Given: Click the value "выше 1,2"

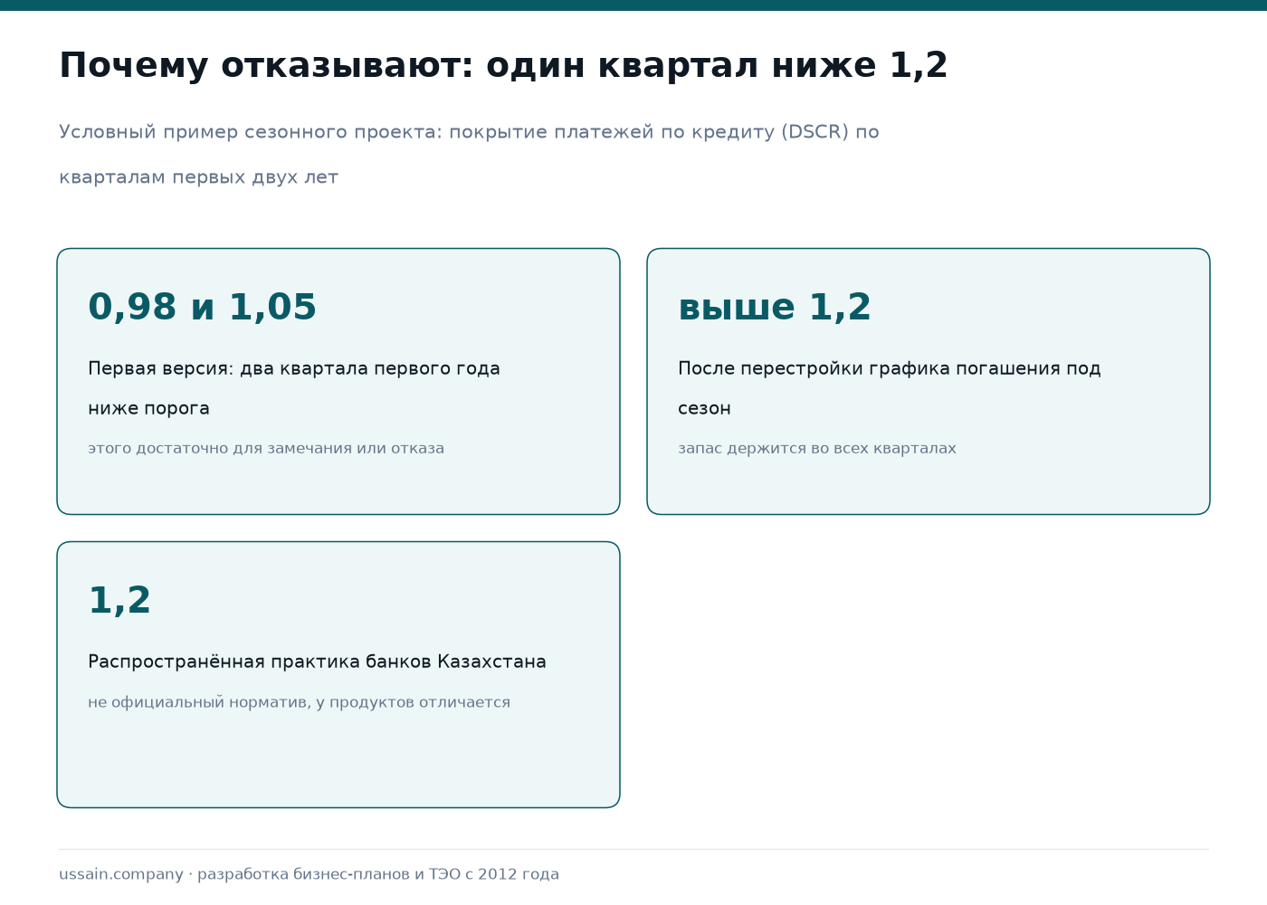Looking at the screenshot, I should pos(775,308).
